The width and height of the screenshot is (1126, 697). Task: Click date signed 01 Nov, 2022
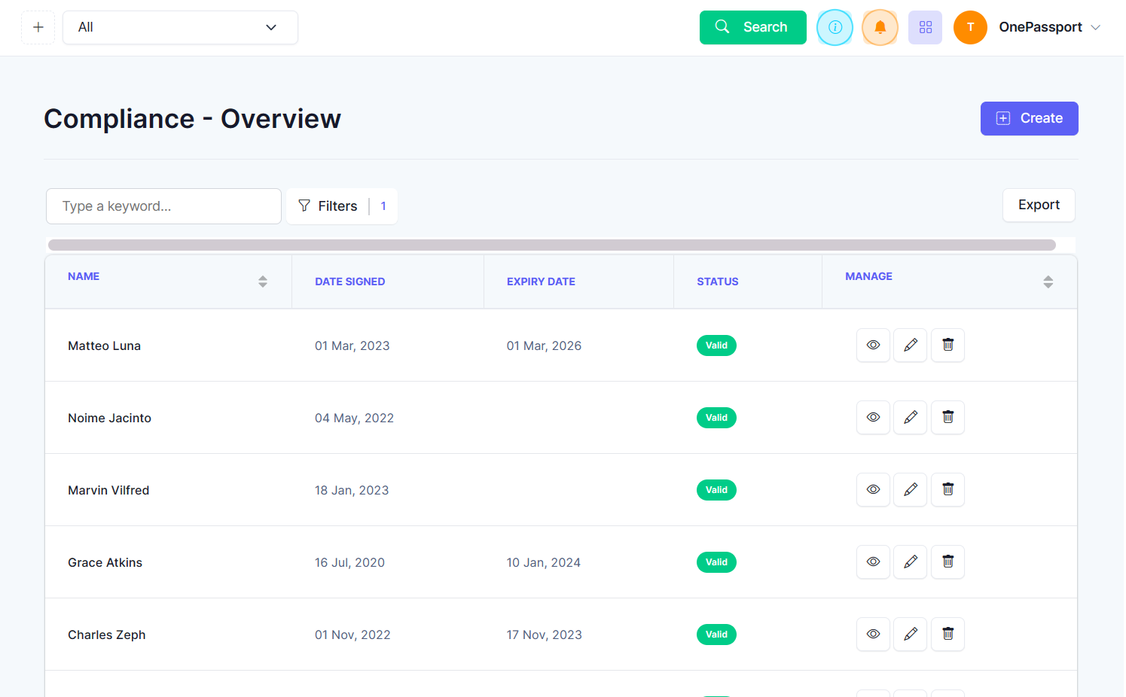[x=352, y=635]
